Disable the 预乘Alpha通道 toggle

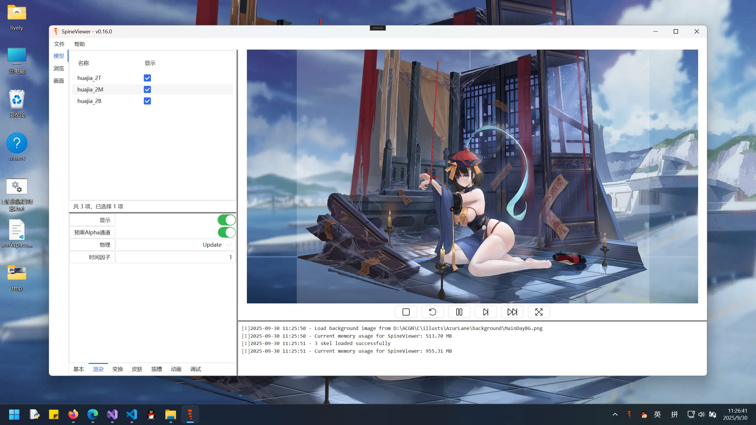(227, 232)
